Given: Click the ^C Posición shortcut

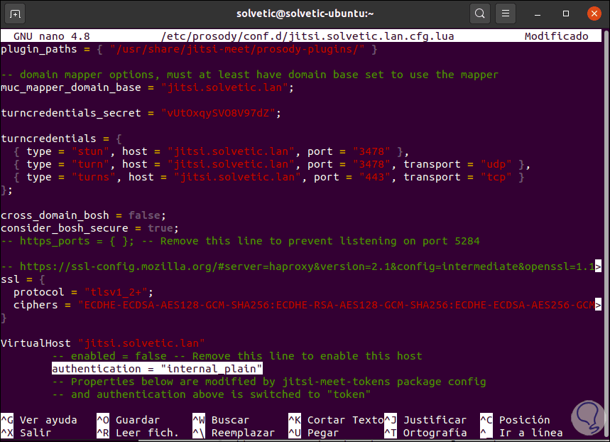Looking at the screenshot, I should tap(515, 420).
